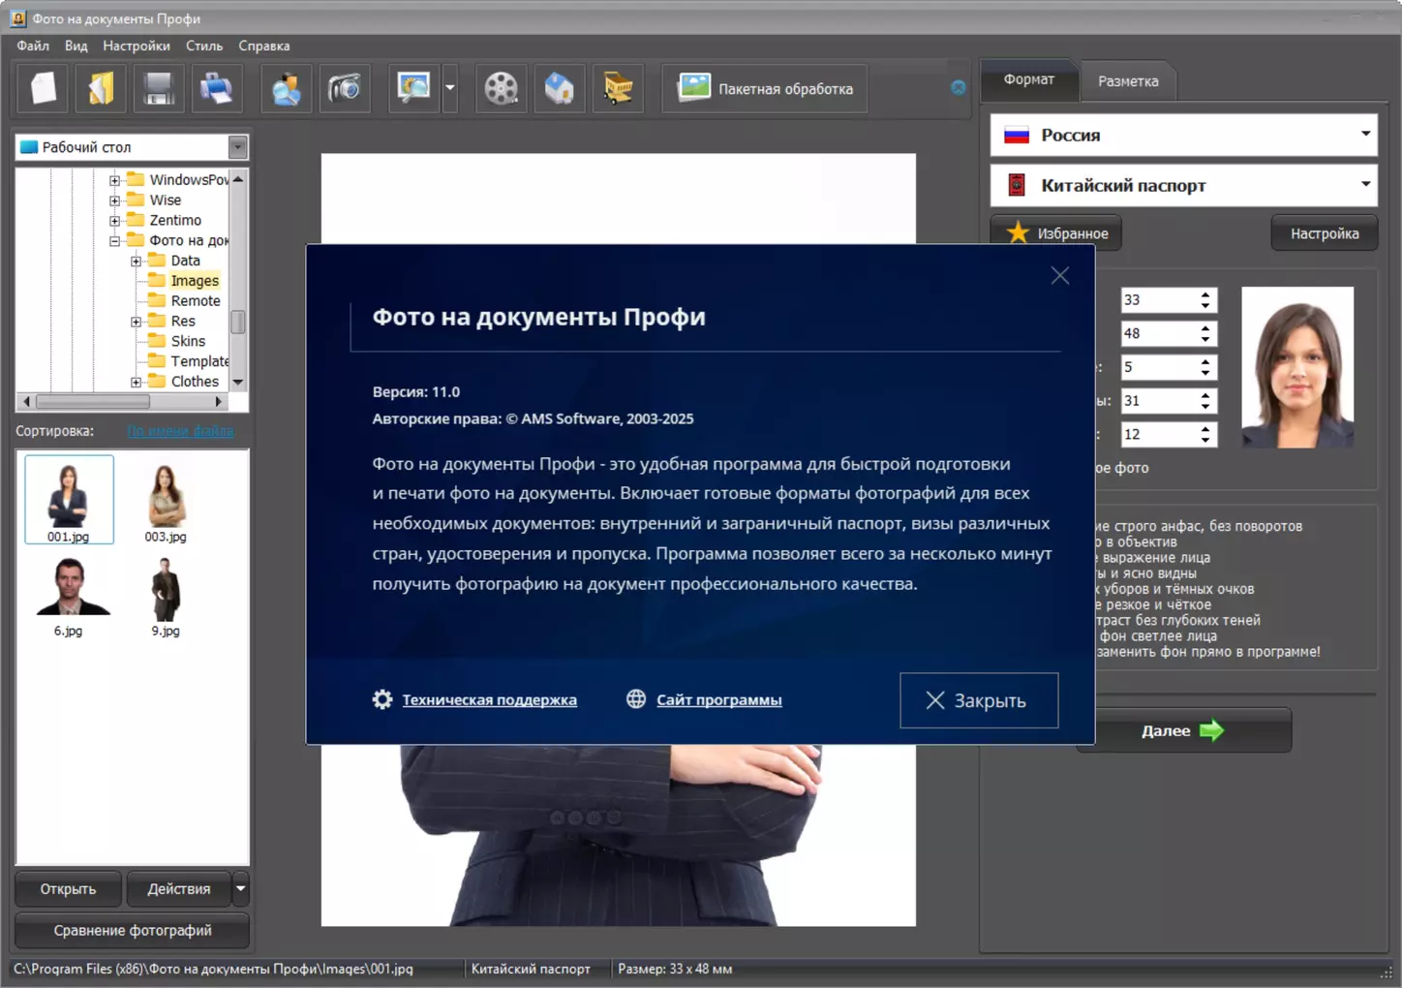Open the Стиль menu

tap(204, 46)
